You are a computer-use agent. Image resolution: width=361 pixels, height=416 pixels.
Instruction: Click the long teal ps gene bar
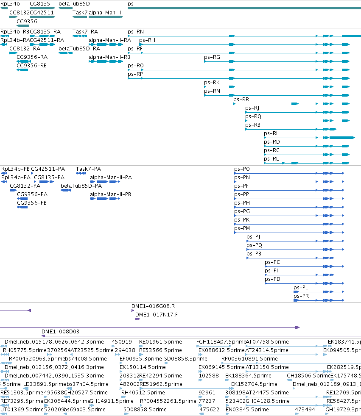[244, 8]
